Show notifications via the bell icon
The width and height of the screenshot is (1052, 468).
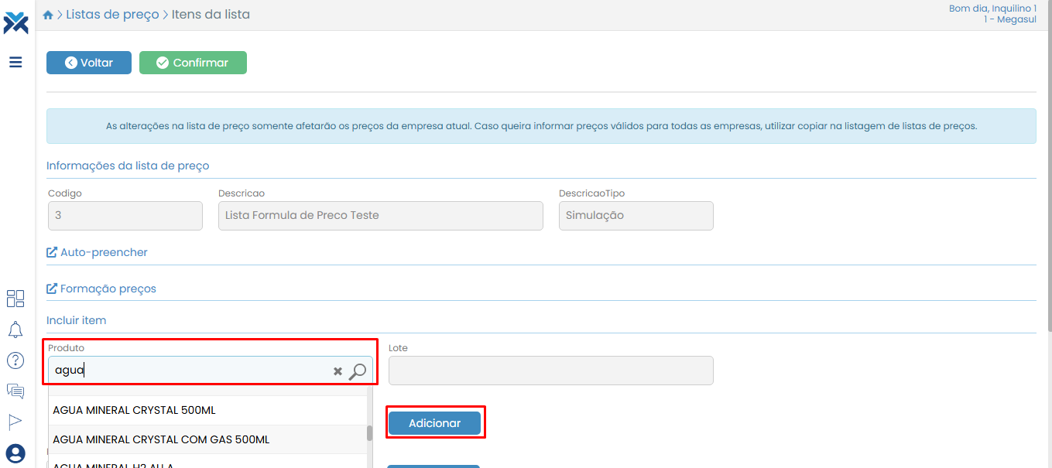[15, 330]
